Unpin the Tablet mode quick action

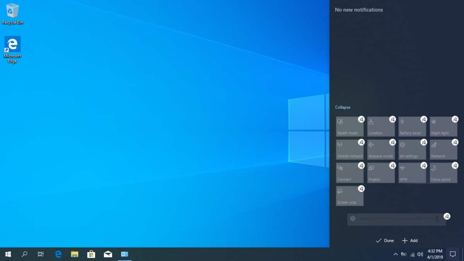(x=361, y=119)
